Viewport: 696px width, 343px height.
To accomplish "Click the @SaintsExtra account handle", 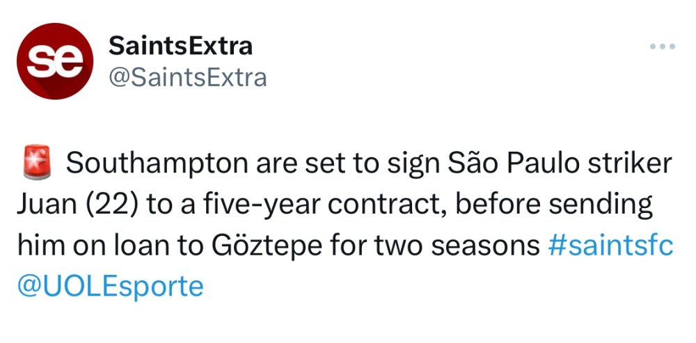I will click(188, 77).
